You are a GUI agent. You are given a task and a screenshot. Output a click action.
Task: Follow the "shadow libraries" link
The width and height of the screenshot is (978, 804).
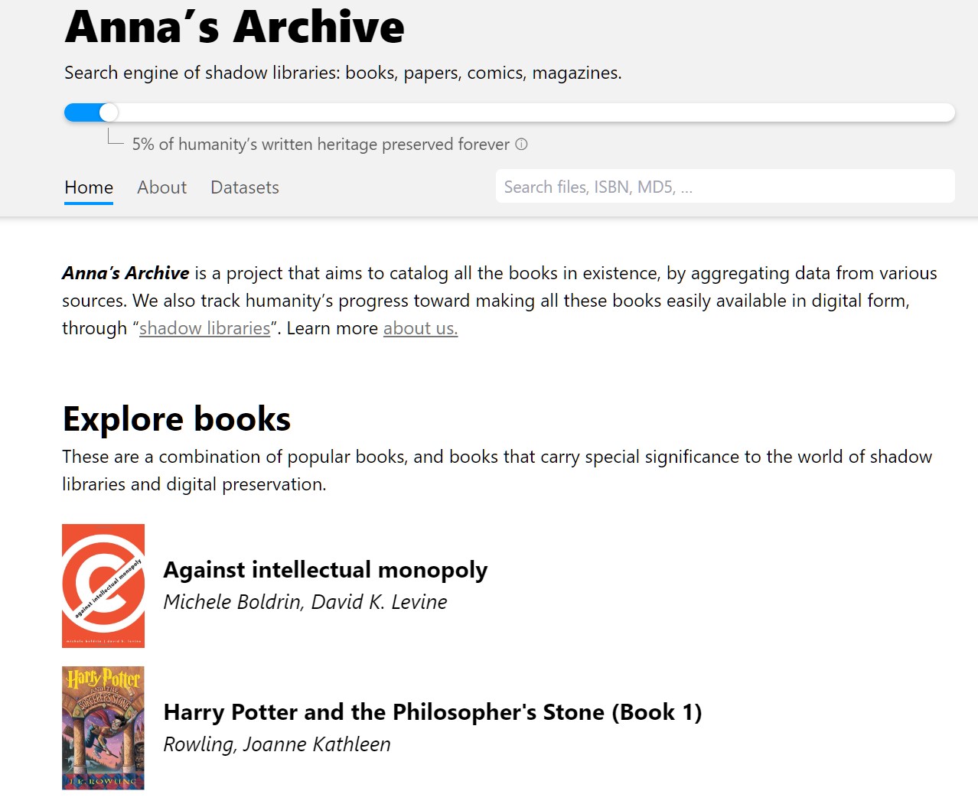click(204, 328)
